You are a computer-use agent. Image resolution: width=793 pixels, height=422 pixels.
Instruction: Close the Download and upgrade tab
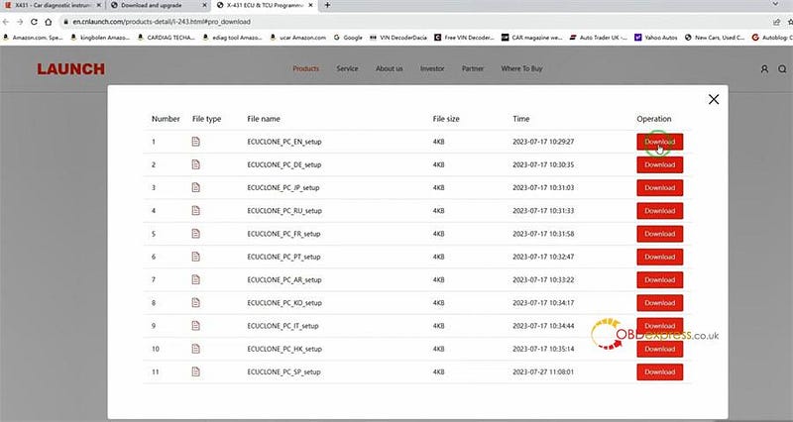(204, 5)
